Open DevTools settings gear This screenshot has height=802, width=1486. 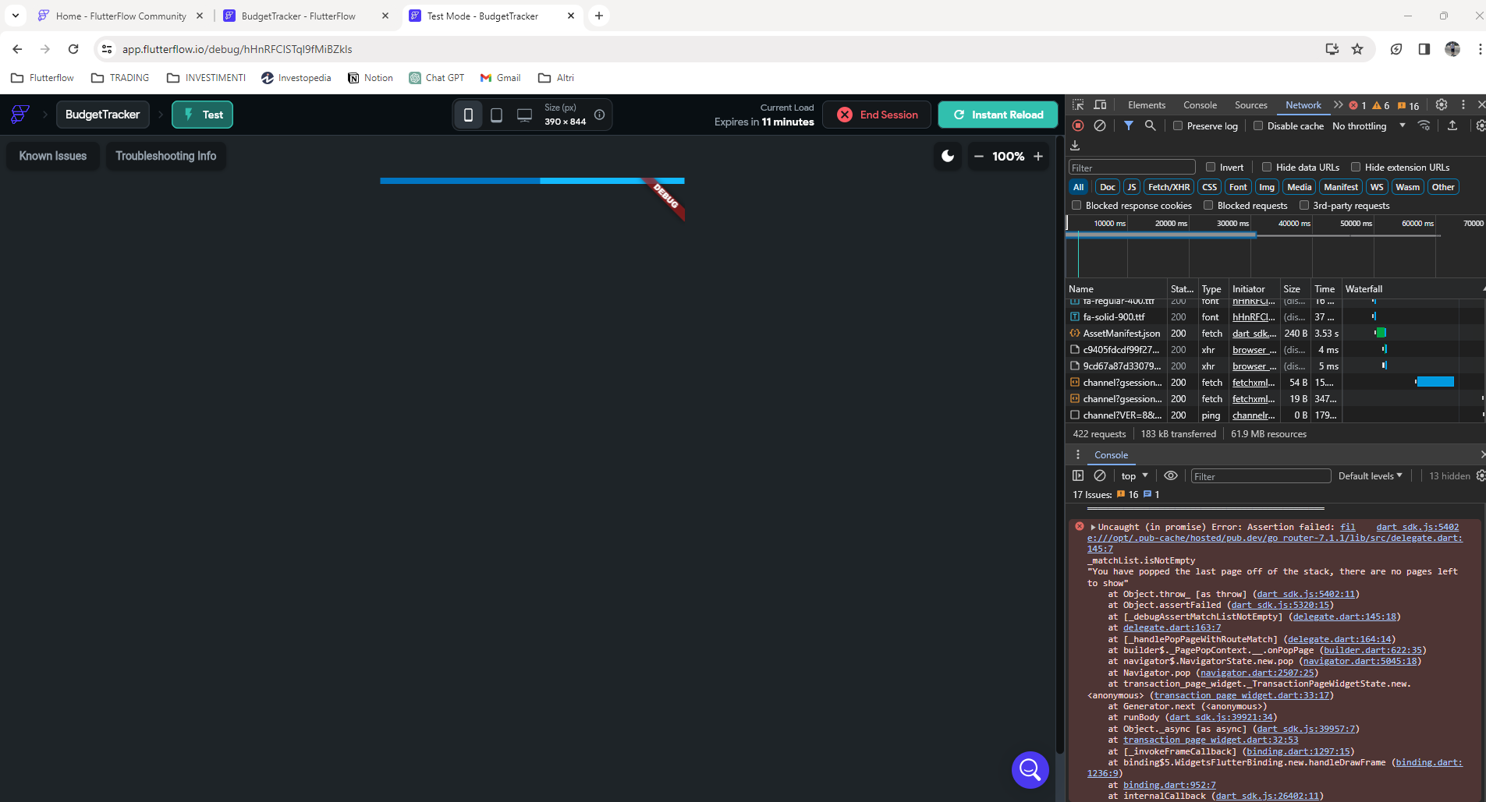click(1442, 104)
